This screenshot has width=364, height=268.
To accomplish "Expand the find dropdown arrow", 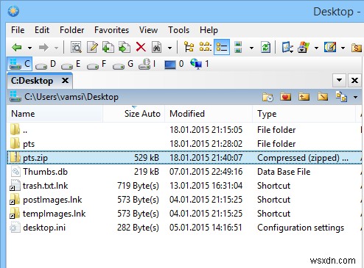I will [169, 48].
